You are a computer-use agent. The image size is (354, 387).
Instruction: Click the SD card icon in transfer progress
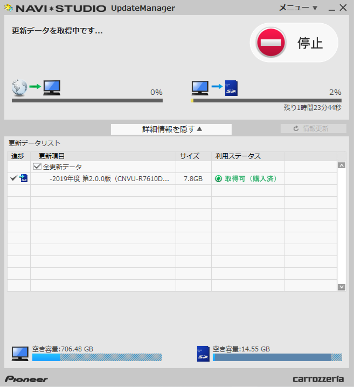pos(231,88)
